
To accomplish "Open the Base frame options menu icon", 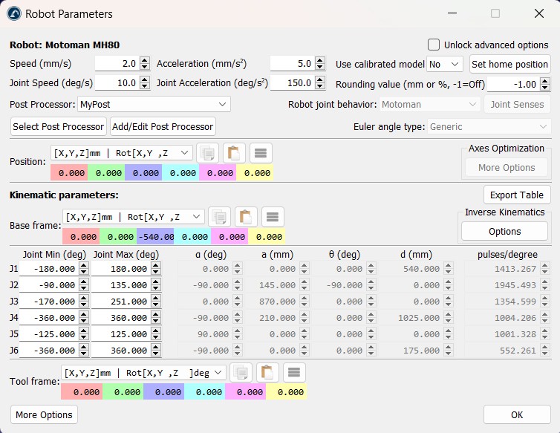I will click(273, 217).
